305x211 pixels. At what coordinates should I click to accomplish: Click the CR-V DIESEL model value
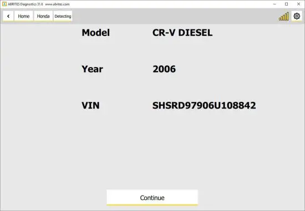[x=182, y=33]
